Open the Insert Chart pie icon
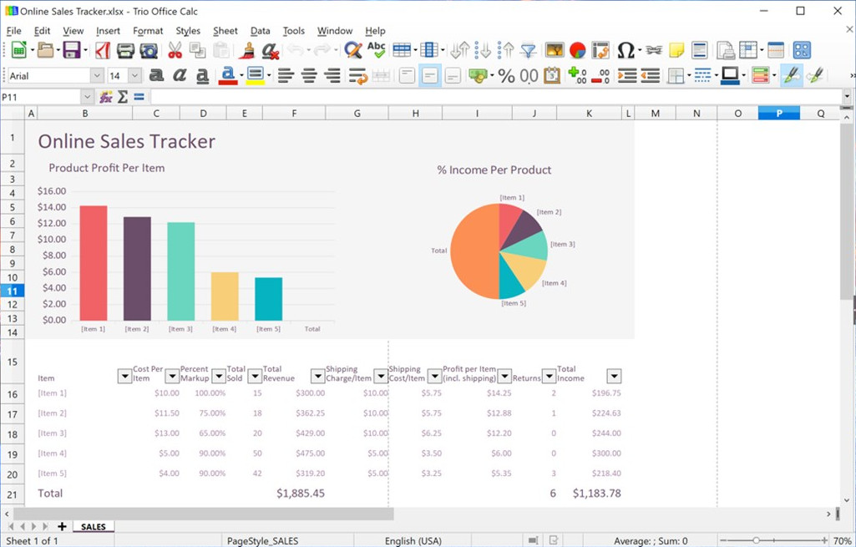Viewport: 856px width, 547px height. pos(578,51)
